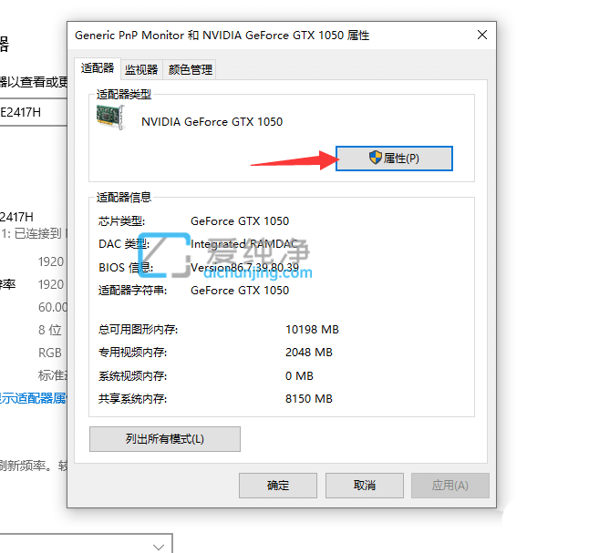This screenshot has height=553, width=589.
Task: Click the 适配器字符串 value GeForce GTX 1050
Action: click(x=240, y=291)
